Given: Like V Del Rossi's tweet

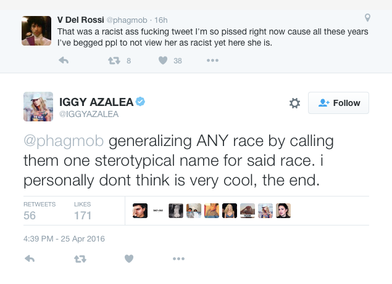Looking at the screenshot, I should point(163,60).
